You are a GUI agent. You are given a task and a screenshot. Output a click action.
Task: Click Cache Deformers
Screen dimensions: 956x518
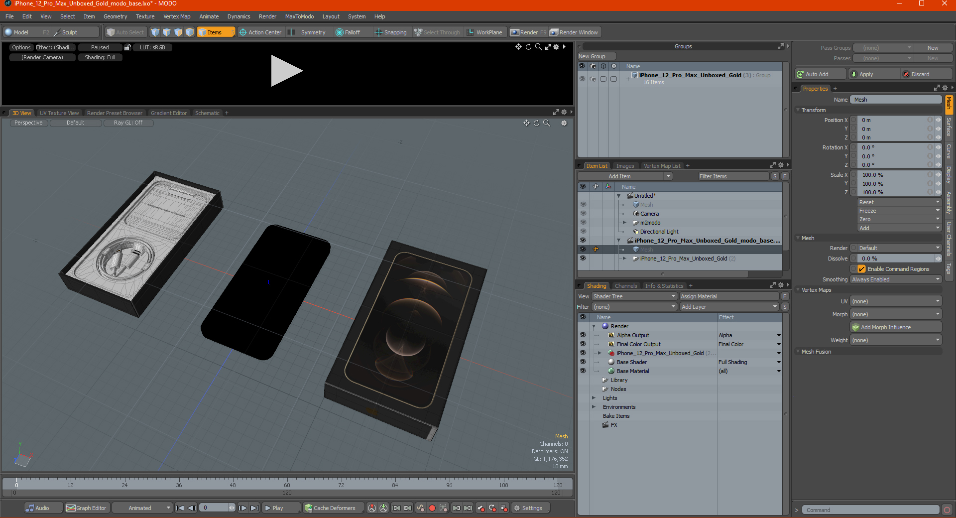333,508
